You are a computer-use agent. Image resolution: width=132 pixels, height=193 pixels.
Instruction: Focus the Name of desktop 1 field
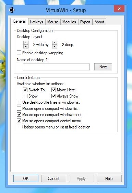56,67
